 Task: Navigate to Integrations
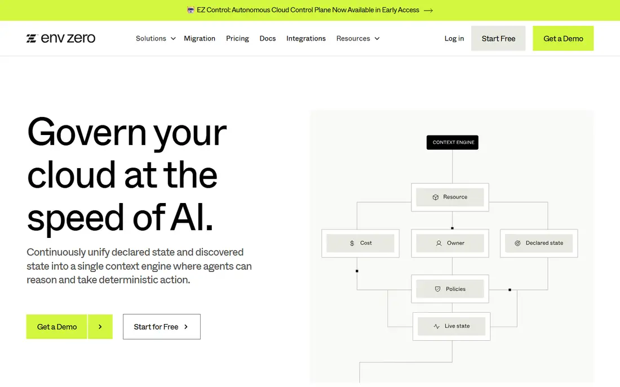tap(306, 38)
